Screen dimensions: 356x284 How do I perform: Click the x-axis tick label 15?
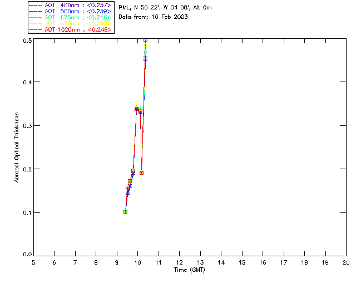click(242, 262)
